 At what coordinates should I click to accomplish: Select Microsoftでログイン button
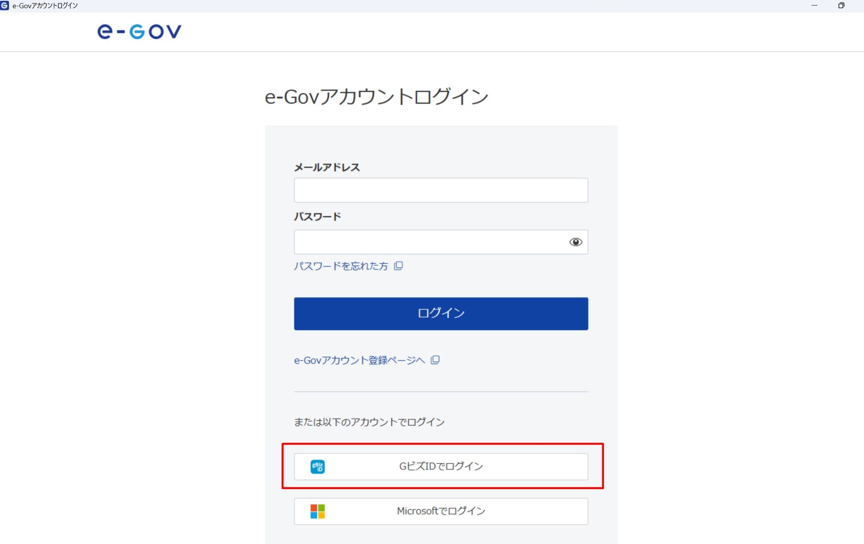coord(441,511)
